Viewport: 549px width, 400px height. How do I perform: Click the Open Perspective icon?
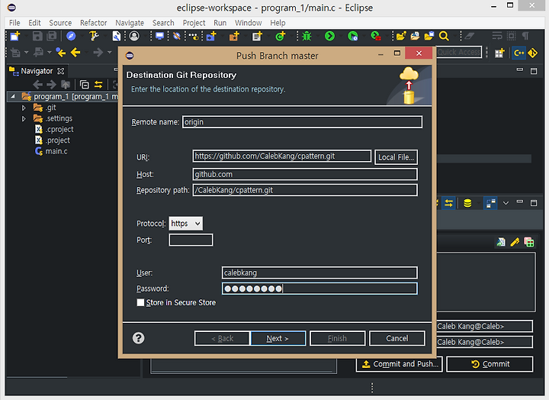[x=499, y=53]
